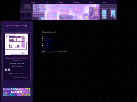Stop the music player track

coord(9,70)
